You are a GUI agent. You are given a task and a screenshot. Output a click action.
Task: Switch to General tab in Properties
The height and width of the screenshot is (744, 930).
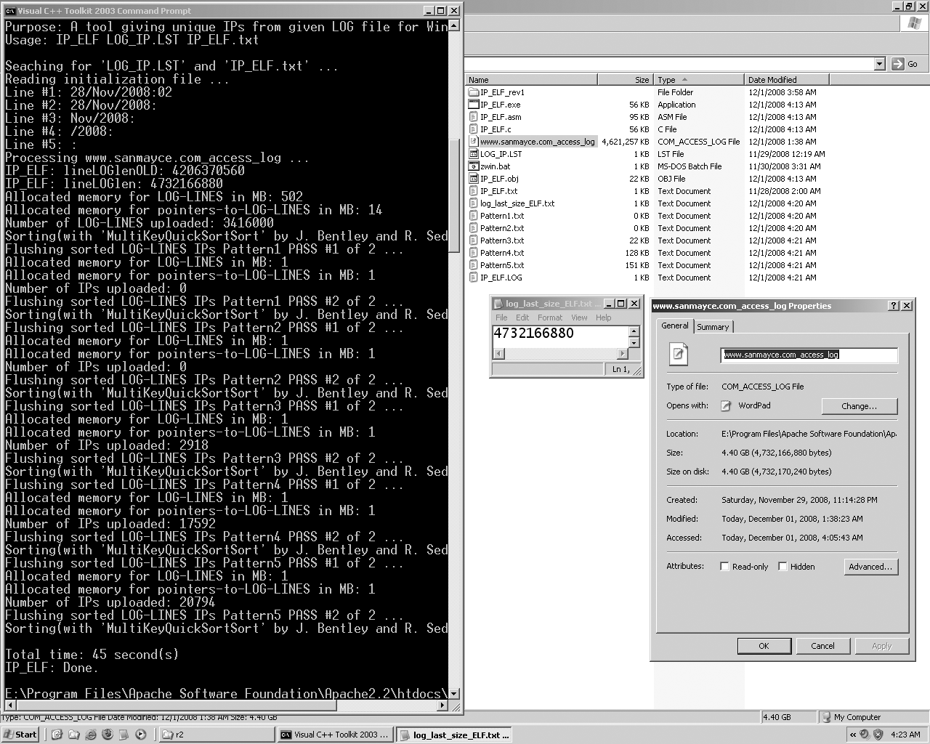(x=675, y=325)
